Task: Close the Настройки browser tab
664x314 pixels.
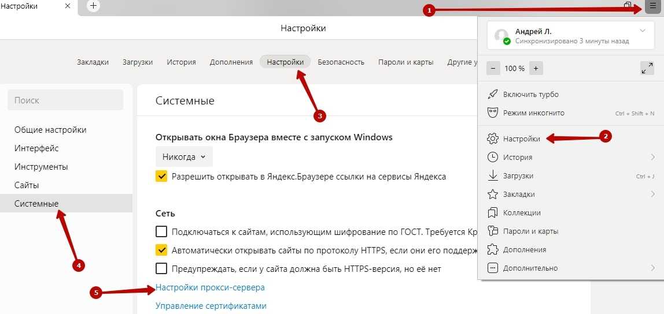Action: tap(68, 6)
